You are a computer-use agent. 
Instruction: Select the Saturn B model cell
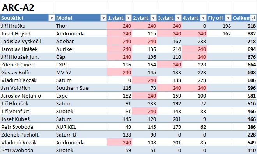click(81, 135)
